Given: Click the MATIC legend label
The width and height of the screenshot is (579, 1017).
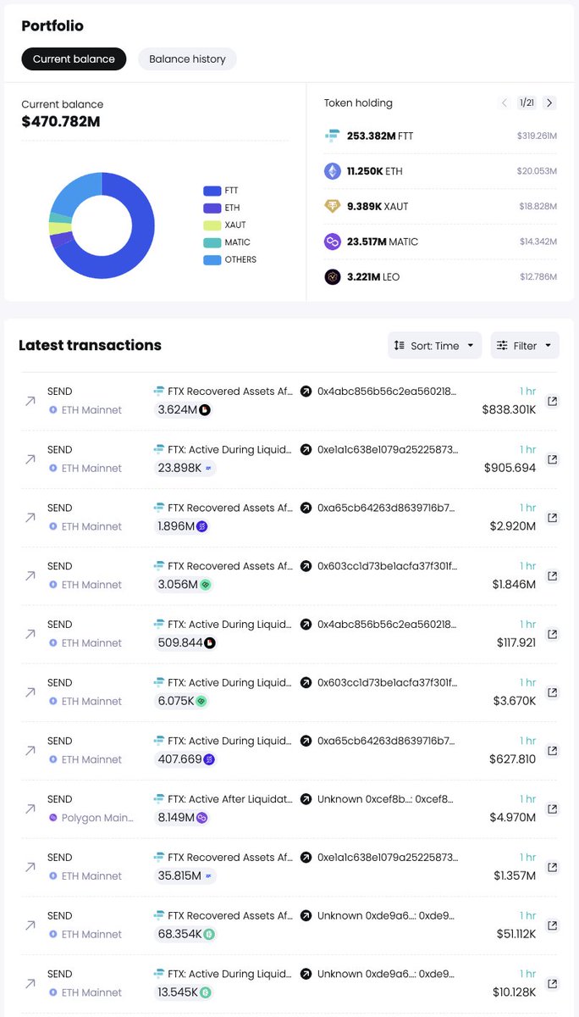Looking at the screenshot, I should coord(238,242).
